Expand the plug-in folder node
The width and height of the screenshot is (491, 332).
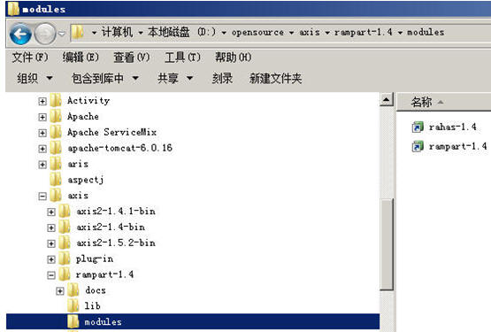coord(51,259)
